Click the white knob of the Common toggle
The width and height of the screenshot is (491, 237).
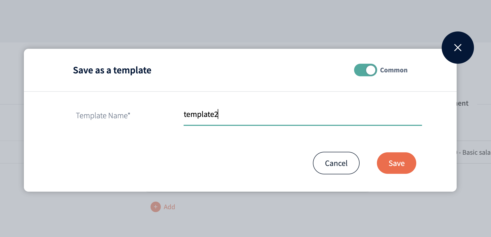coord(371,70)
